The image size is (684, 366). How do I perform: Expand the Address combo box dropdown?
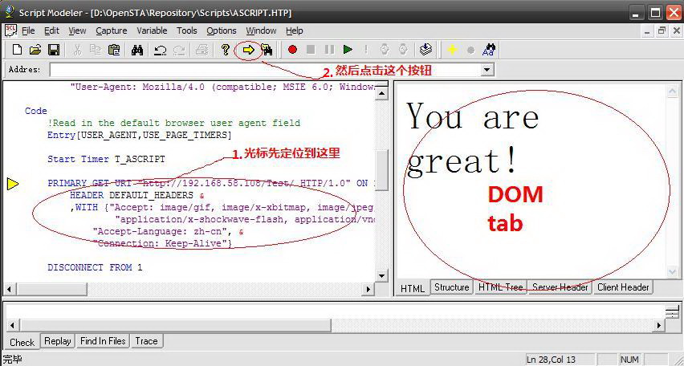tap(487, 70)
